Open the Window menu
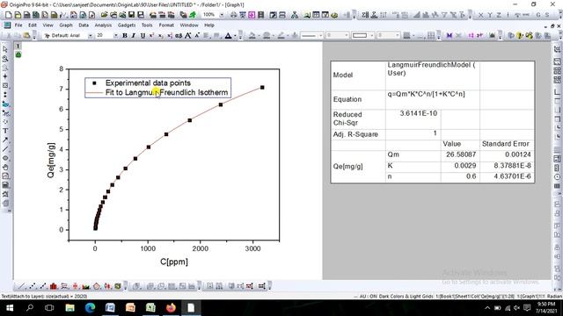Viewport: 563px width, 316px height. [189, 25]
